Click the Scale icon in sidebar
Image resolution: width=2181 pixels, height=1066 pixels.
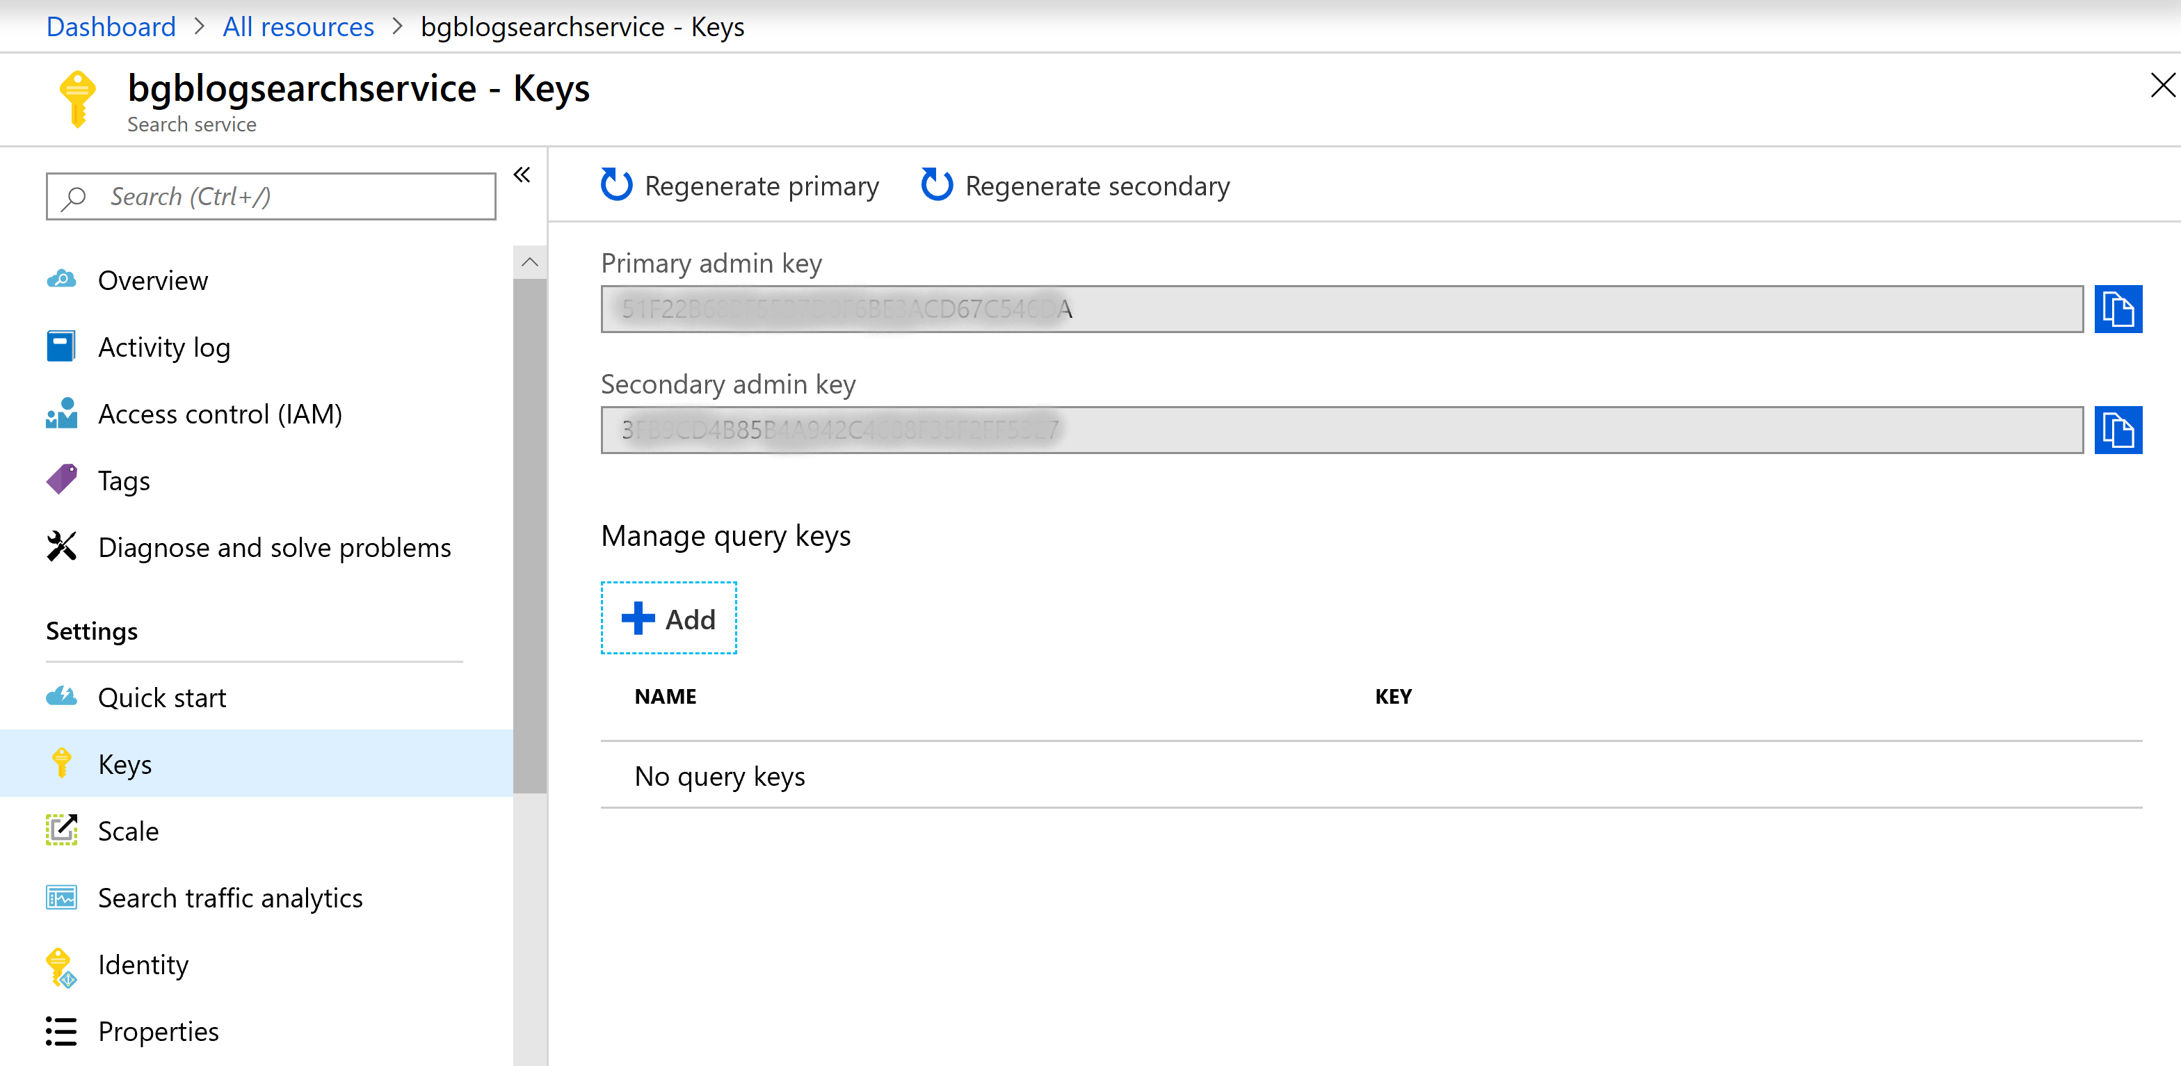61,830
